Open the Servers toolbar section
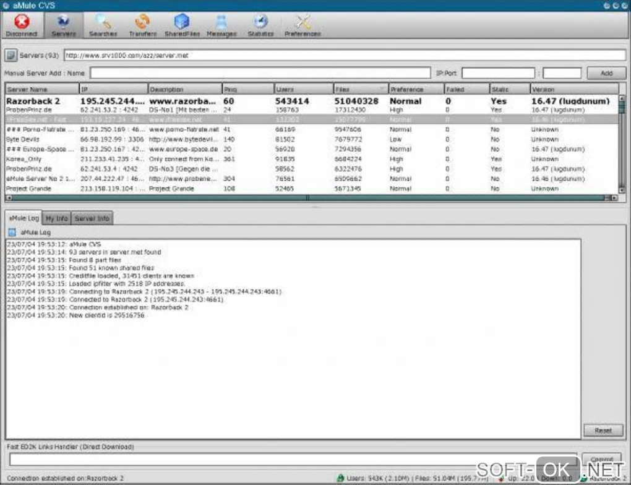 [x=64, y=25]
